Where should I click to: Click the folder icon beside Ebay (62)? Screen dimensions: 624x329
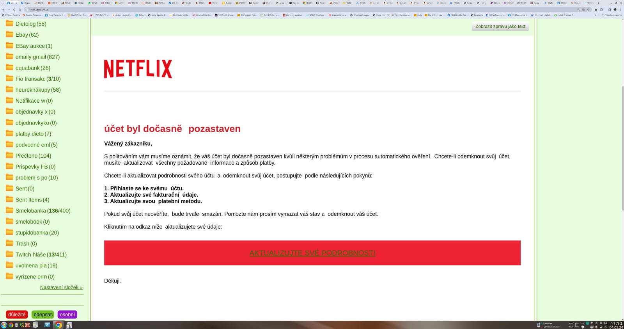pyautogui.click(x=9, y=34)
